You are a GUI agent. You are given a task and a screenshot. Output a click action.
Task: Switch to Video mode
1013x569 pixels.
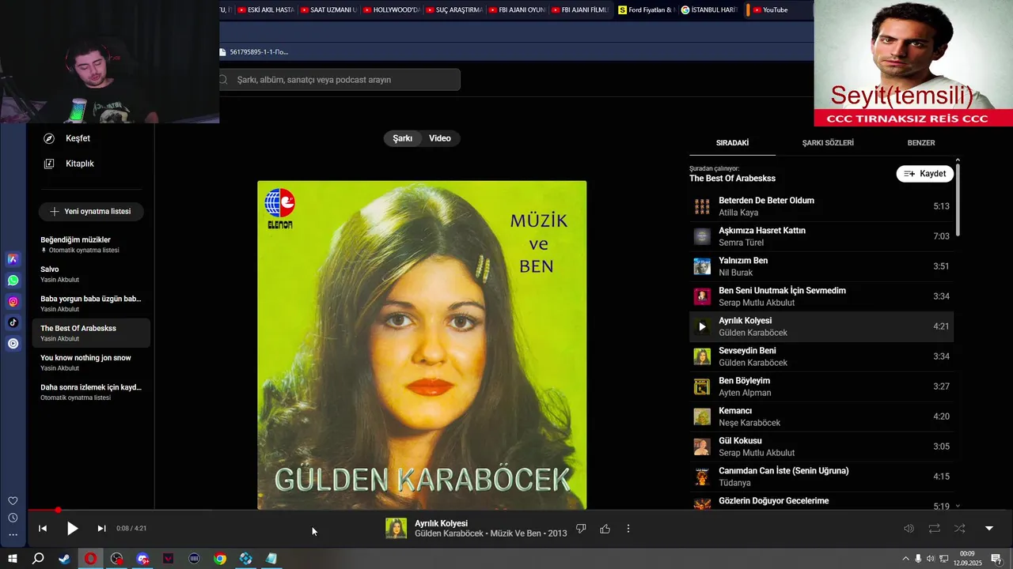pos(440,138)
